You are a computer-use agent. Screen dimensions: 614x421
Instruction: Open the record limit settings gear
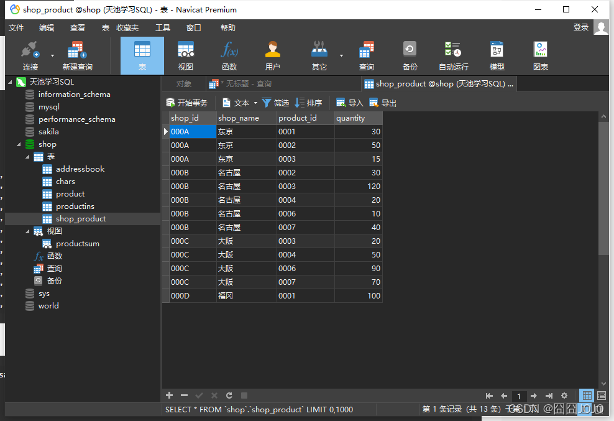click(x=564, y=396)
